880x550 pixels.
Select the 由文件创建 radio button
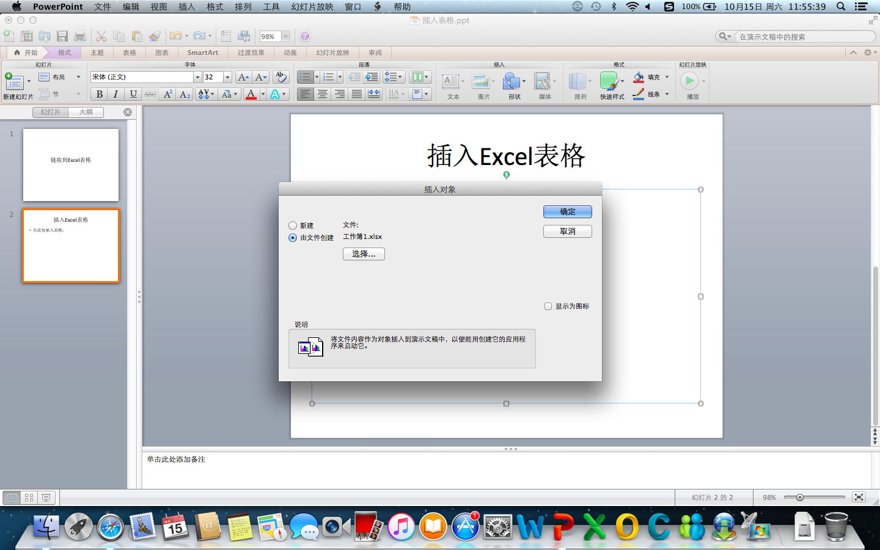[293, 238]
